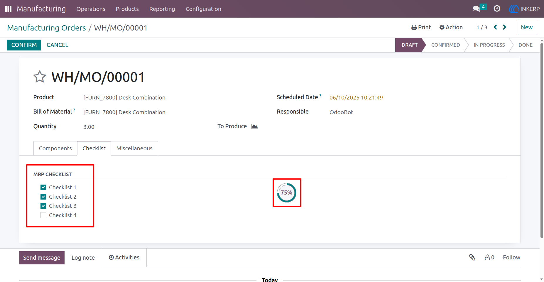
Task: Untick the Checklist 1 checkbox
Action: click(43, 187)
